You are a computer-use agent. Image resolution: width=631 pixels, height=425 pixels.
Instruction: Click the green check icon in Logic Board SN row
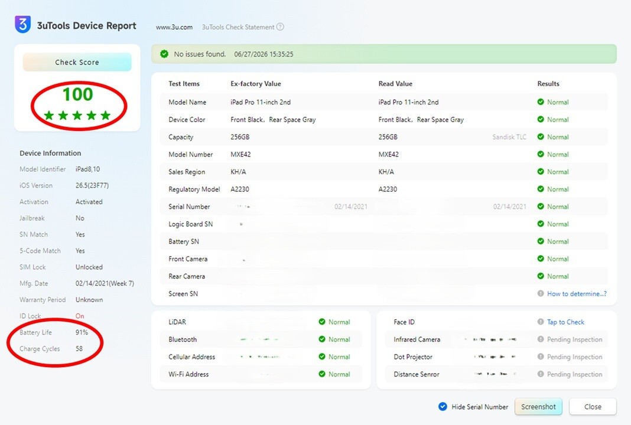[x=541, y=224]
